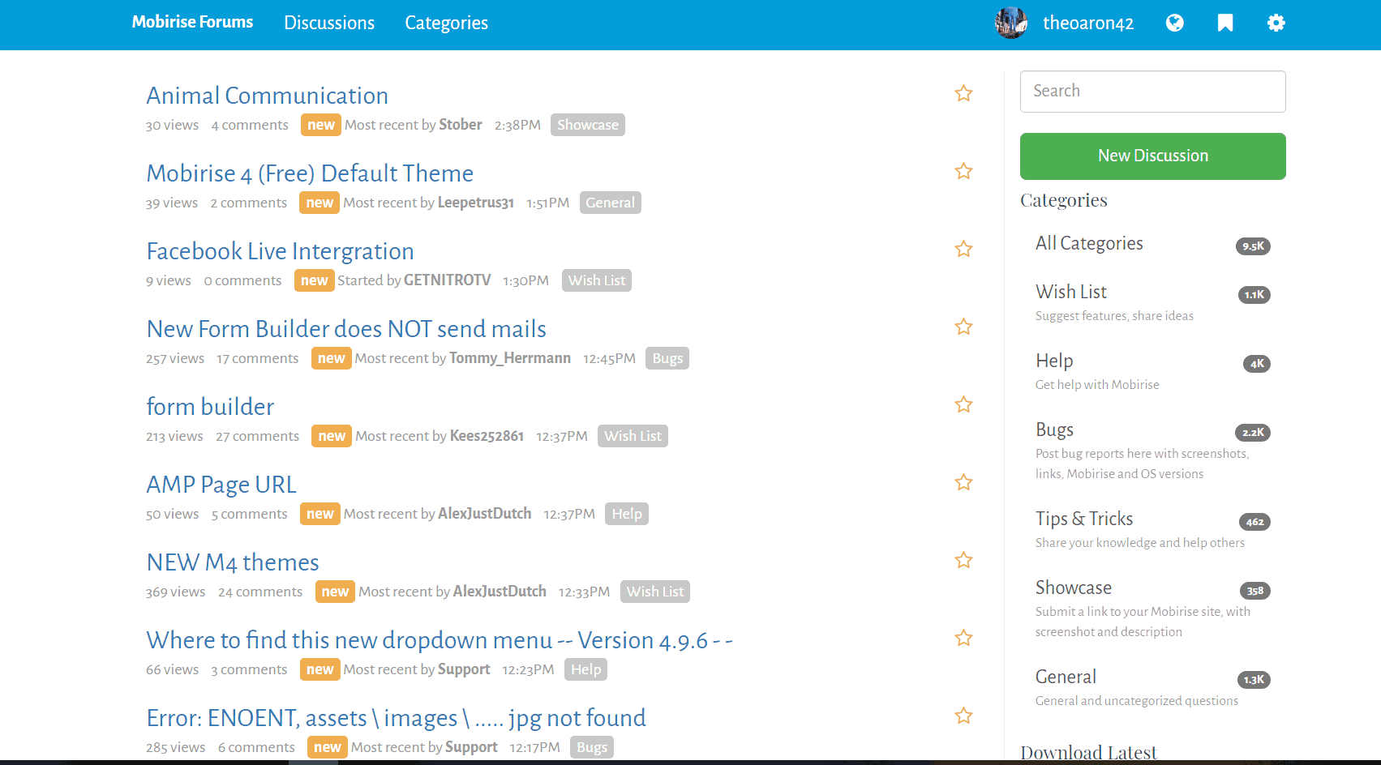Open New Form Builder does NOT send mails

346,329
